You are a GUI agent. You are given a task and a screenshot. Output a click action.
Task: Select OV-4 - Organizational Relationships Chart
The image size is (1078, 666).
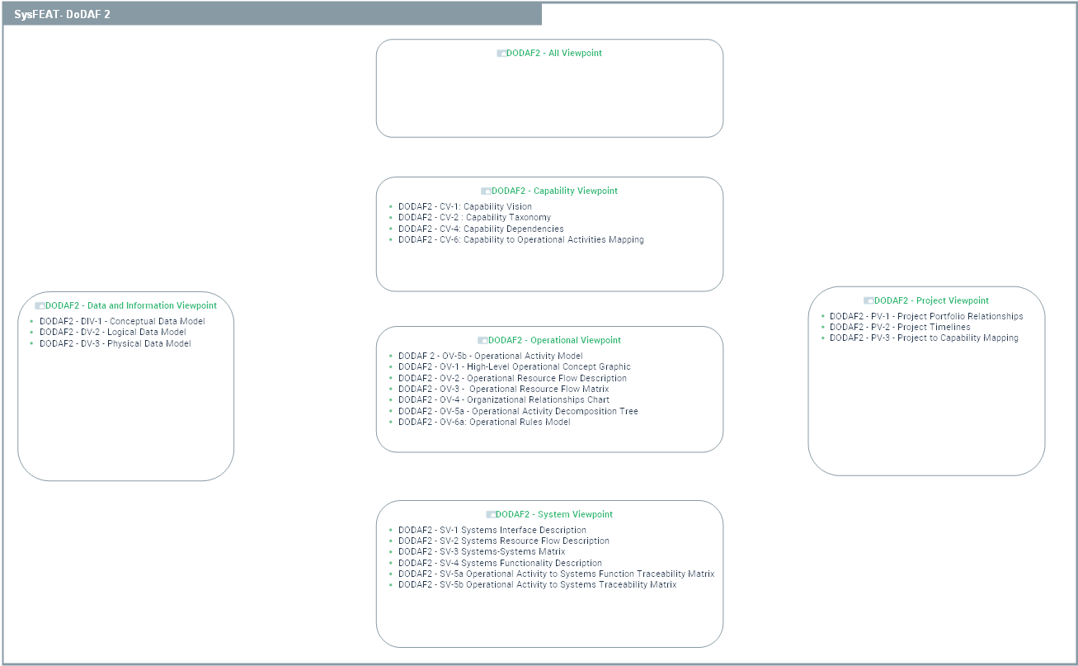pos(503,400)
